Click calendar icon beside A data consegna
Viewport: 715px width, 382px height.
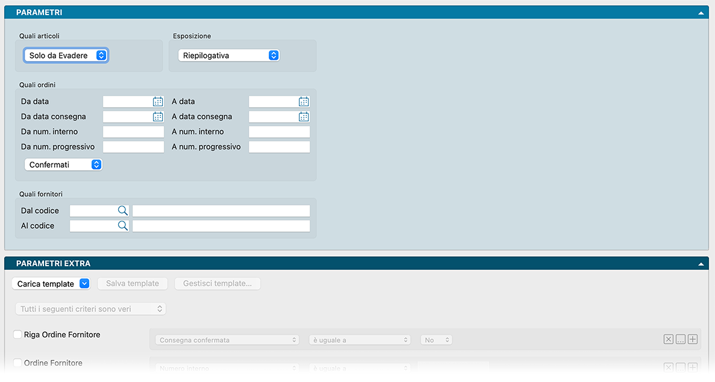pos(304,117)
